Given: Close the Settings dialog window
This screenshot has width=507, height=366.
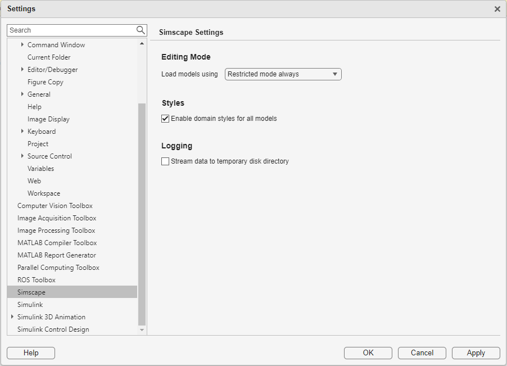Looking at the screenshot, I should [x=497, y=9].
